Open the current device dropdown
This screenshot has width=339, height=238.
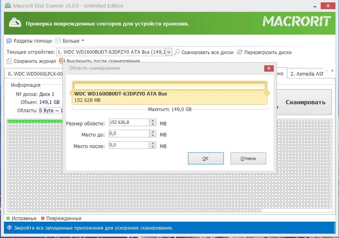click(169, 52)
